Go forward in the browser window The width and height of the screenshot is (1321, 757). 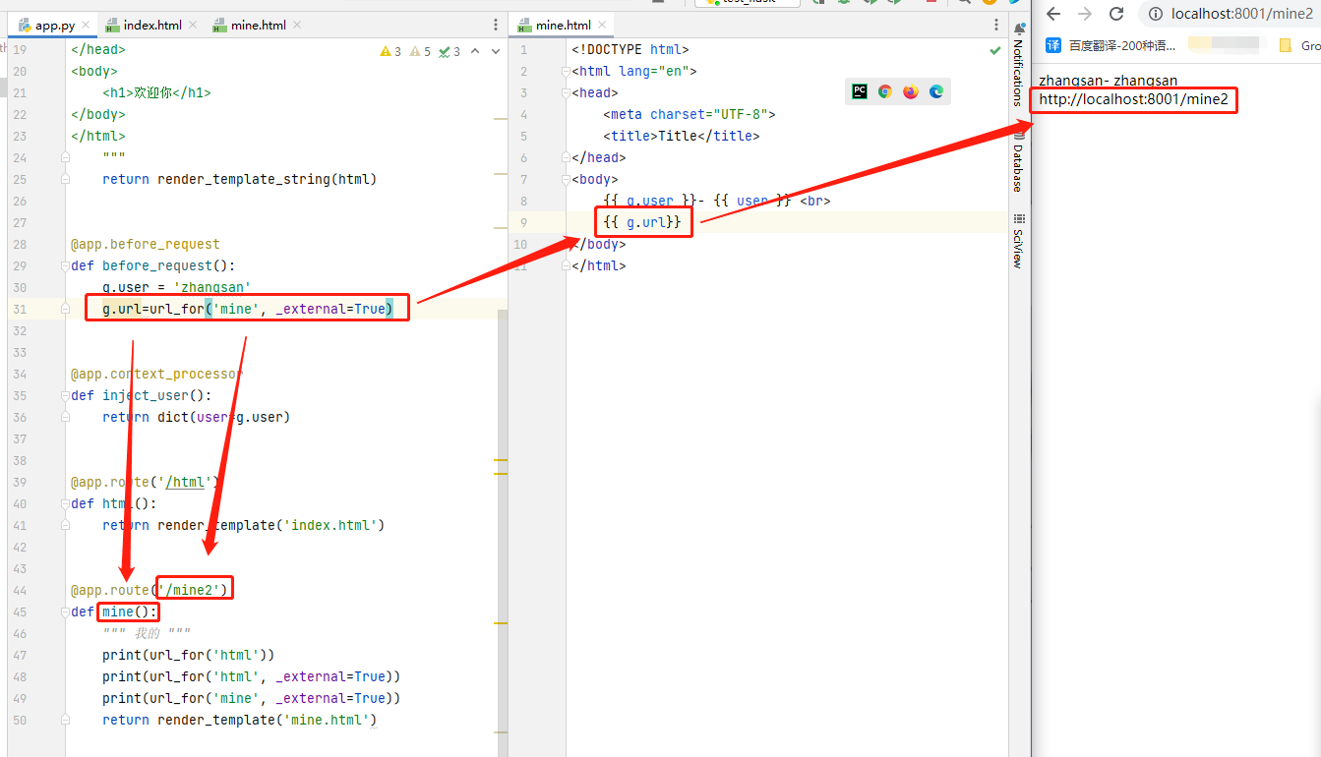pyautogui.click(x=1085, y=14)
